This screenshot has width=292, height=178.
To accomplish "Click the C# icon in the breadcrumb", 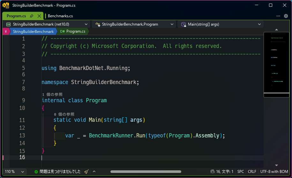I will (x=62, y=31).
